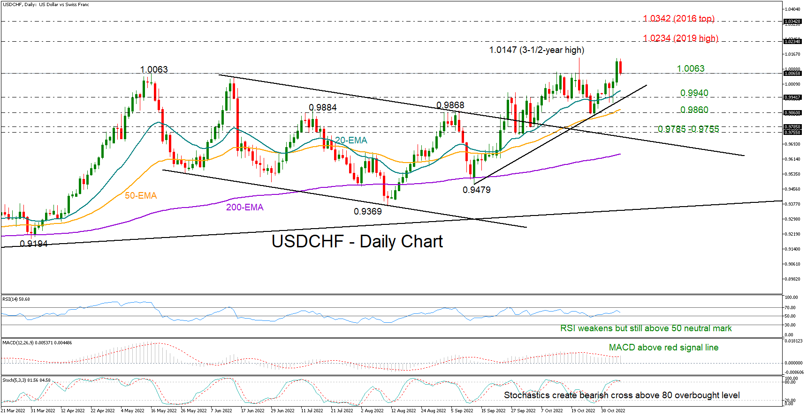This screenshot has height=416, width=807.
Task: Select the 0.9479 swing low annotation
Action: coord(477,190)
